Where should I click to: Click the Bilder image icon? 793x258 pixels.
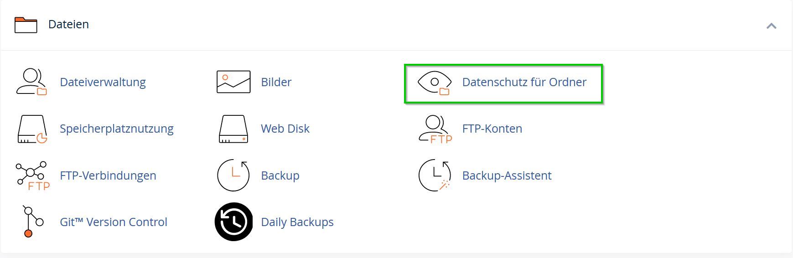coord(233,82)
